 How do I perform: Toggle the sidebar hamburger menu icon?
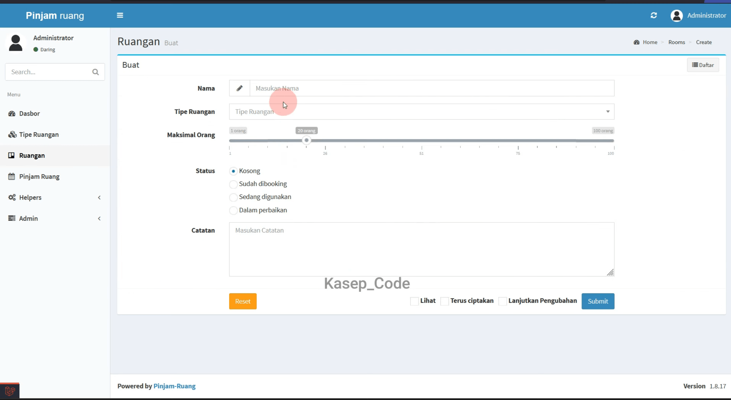click(x=120, y=15)
